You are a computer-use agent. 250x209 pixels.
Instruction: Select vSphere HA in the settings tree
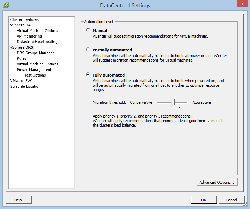point(20,25)
